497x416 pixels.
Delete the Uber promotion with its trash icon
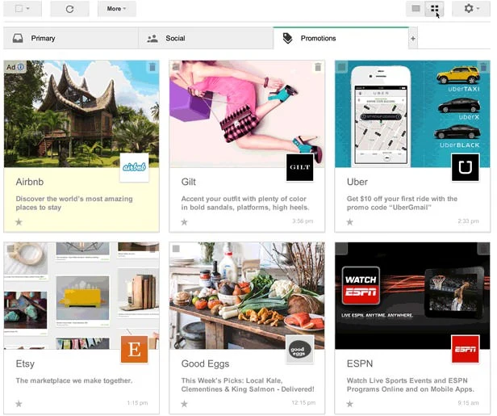click(483, 67)
